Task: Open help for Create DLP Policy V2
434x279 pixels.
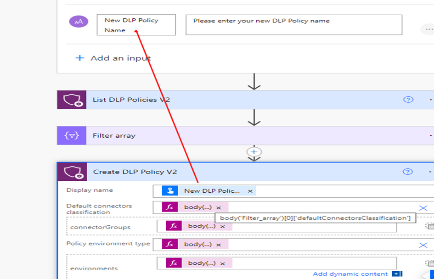Action: click(x=407, y=172)
